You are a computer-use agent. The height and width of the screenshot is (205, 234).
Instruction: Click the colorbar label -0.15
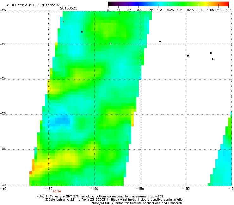point(189,10)
